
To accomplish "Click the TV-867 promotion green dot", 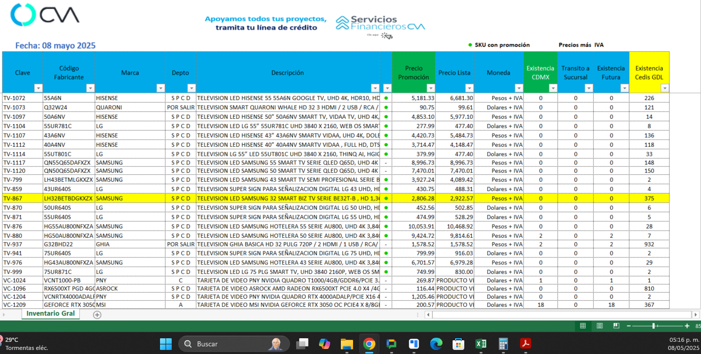I will [386, 198].
